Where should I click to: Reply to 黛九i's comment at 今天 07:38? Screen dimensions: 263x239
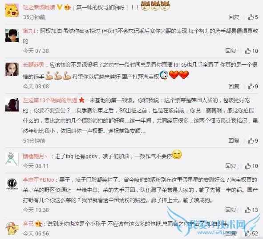[231, 51]
